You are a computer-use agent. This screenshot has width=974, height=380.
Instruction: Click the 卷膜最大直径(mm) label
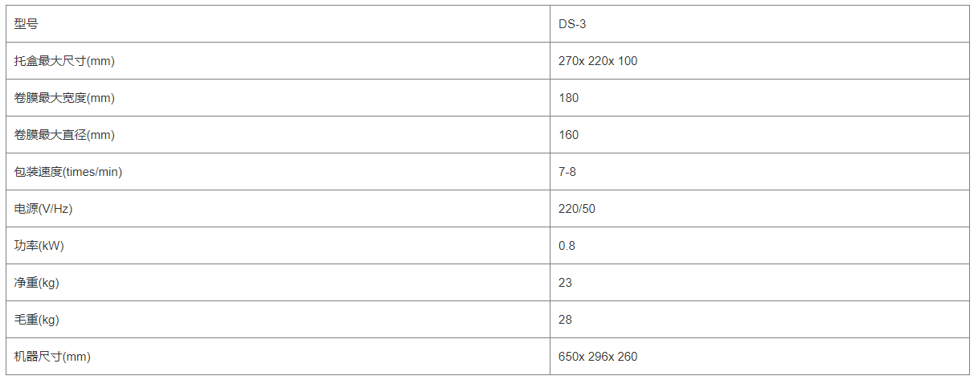coord(64,135)
